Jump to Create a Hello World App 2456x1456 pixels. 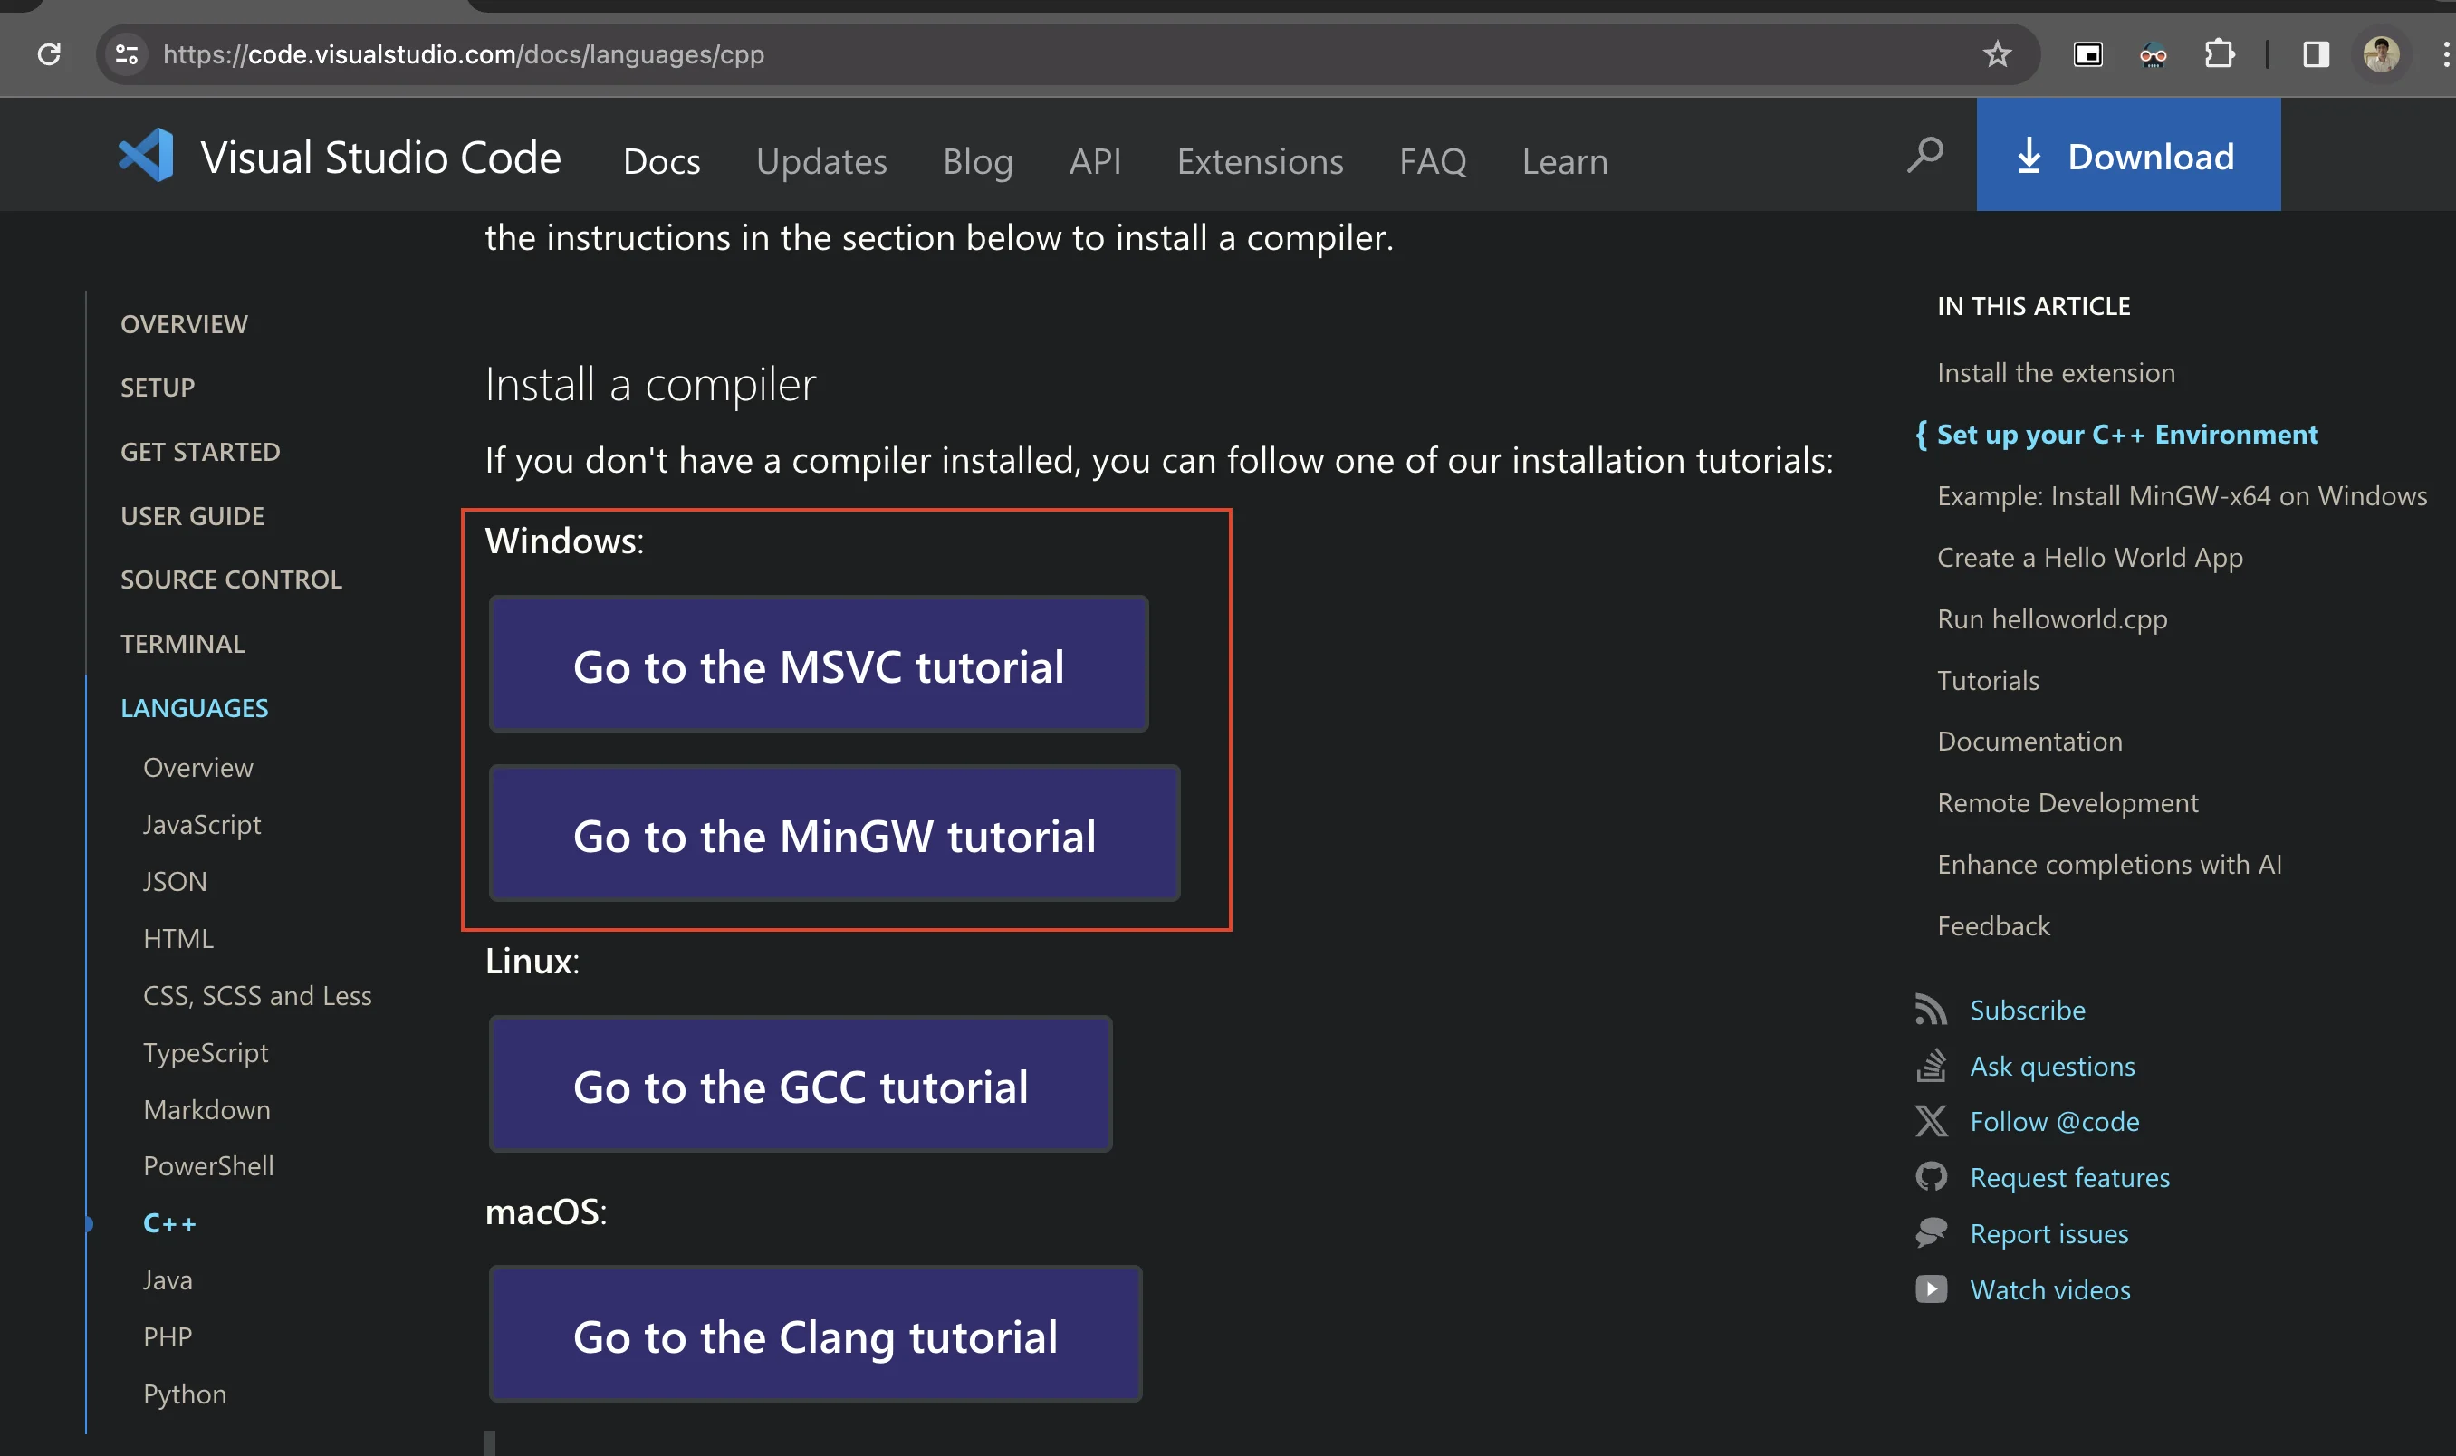[2089, 557]
